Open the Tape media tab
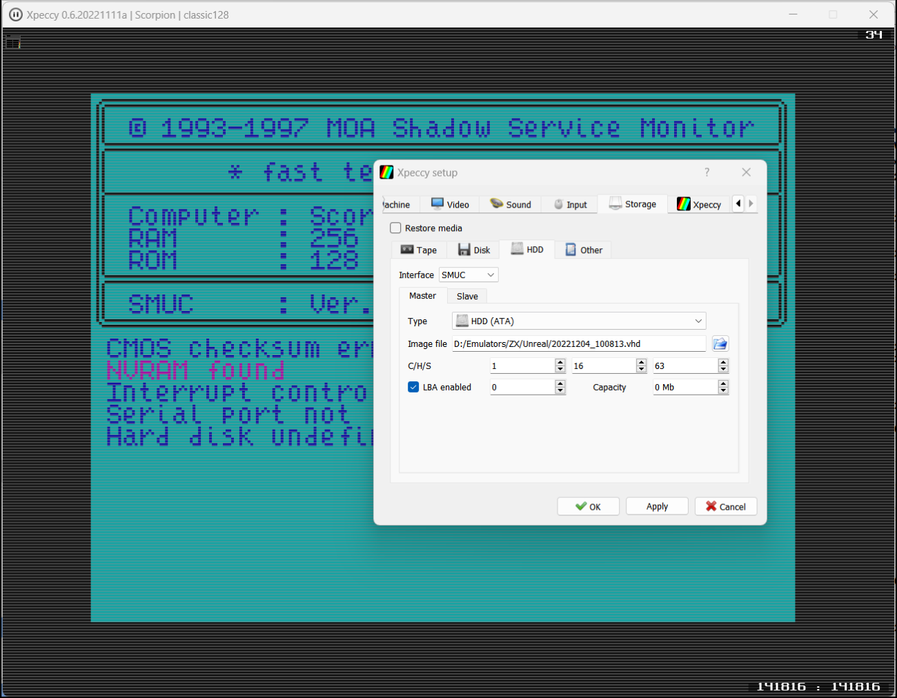The width and height of the screenshot is (897, 698). (x=419, y=250)
